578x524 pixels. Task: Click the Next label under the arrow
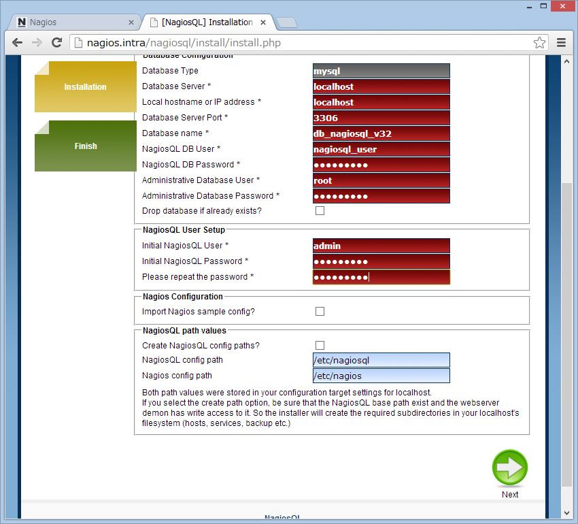click(510, 495)
